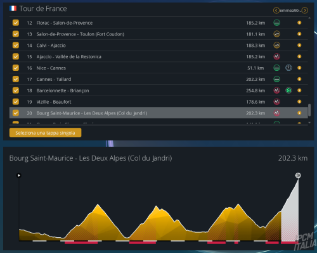317x253 pixels.
Task: Click mountain icon for Vallée de la Restonica stage
Action: pos(276,56)
